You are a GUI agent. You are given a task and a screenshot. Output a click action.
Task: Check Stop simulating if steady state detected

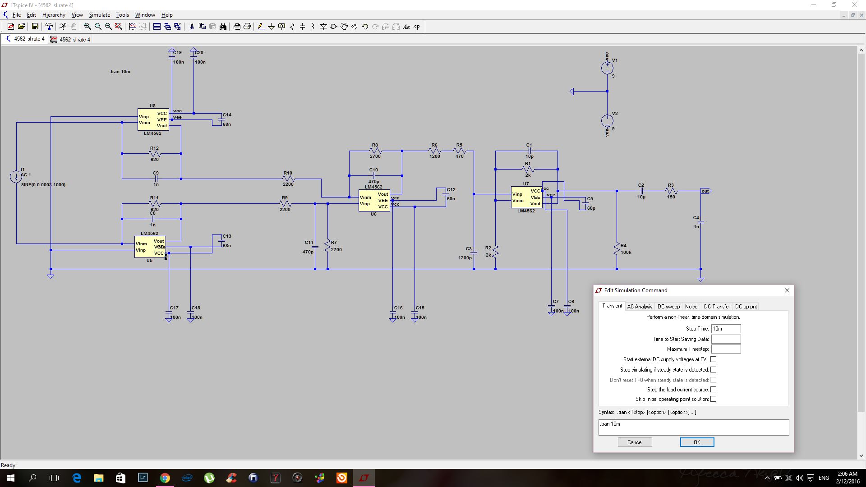click(x=713, y=370)
